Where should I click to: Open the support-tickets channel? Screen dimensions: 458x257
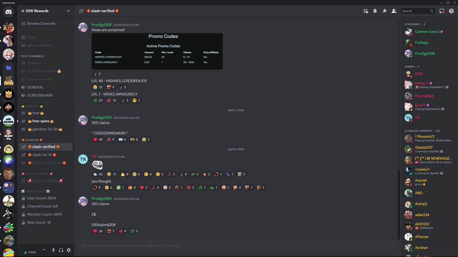click(x=46, y=180)
